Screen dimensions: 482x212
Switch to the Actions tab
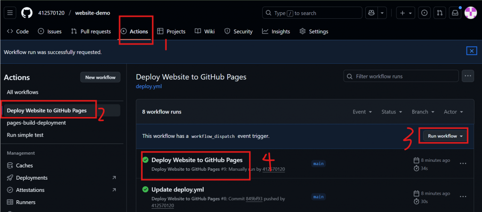point(134,31)
